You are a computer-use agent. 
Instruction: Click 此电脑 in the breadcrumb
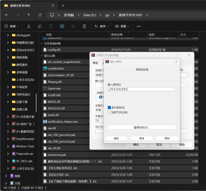coord(69,15)
